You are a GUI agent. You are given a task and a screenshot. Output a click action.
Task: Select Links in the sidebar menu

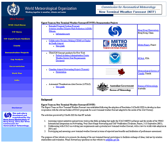[x=17, y=80]
